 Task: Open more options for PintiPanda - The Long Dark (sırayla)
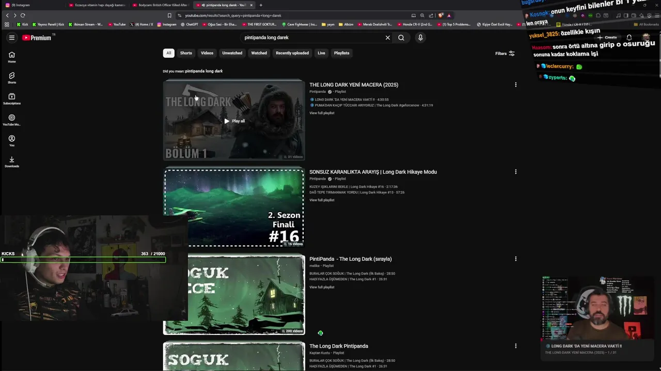[515, 259]
